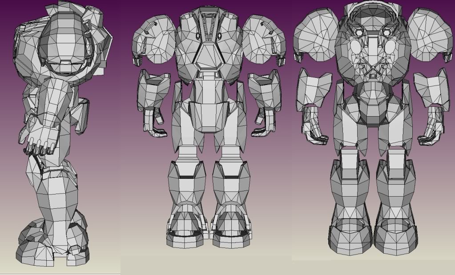This screenshot has height=275, width=455.
Task: Click the right boot of the rightmost model
Action: pos(396,236)
